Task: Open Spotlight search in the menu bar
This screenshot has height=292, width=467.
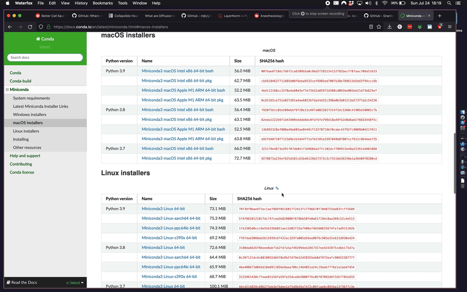Action: pyautogui.click(x=449, y=3)
